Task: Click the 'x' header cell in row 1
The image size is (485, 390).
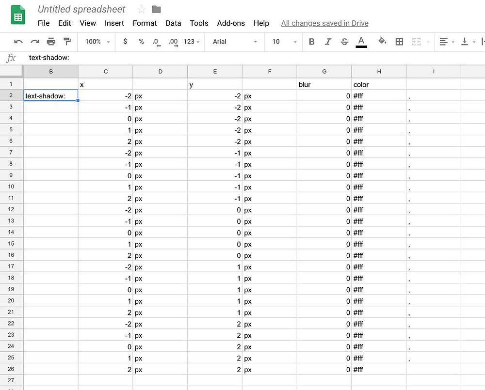Action: 105,84
